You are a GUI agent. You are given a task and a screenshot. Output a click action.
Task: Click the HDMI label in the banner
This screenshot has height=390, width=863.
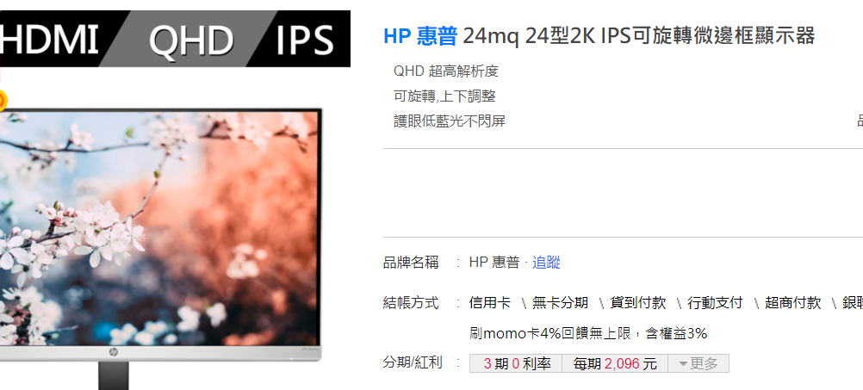pyautogui.click(x=50, y=40)
